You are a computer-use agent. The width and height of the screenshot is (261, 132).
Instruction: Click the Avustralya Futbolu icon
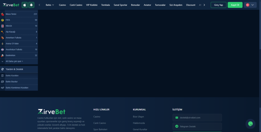[x=2, y=49]
